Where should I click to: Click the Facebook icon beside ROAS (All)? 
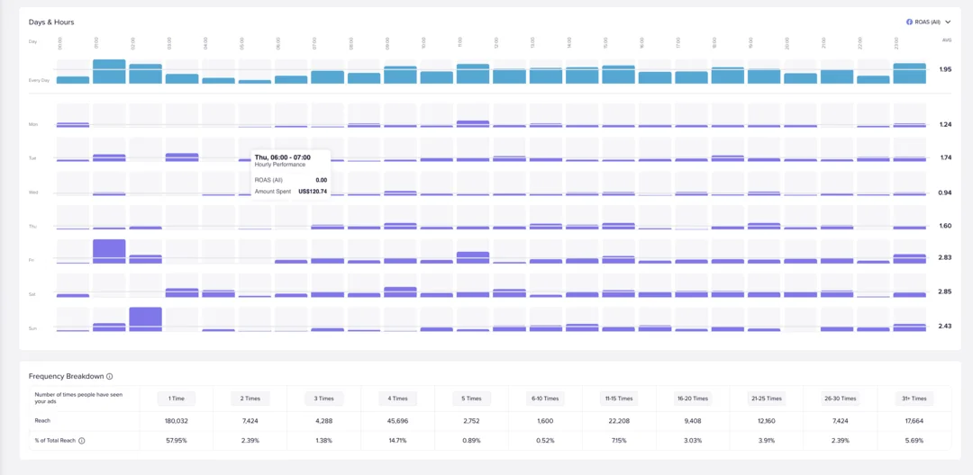(x=910, y=22)
